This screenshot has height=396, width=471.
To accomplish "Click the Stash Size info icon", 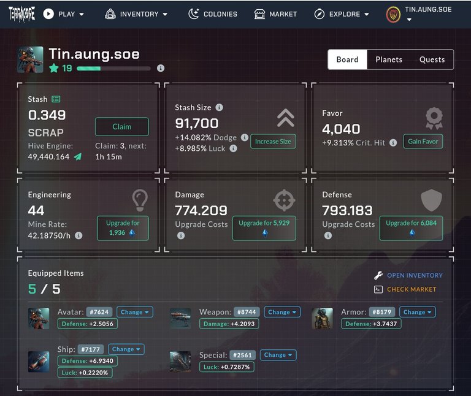I will pyautogui.click(x=220, y=107).
